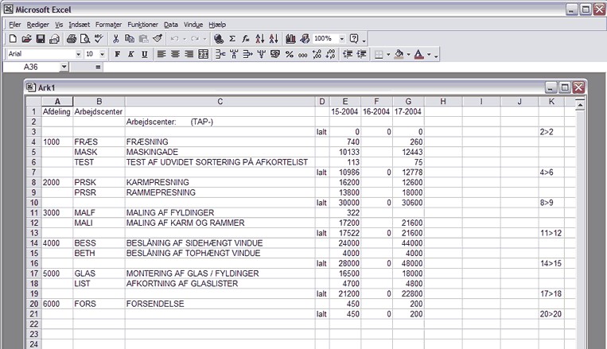Click the Save disk icon
Screen dimensions: 607x349
41,38
